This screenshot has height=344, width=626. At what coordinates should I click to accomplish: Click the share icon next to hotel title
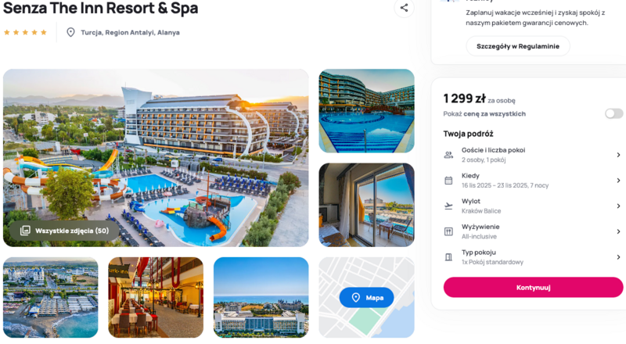click(x=404, y=8)
